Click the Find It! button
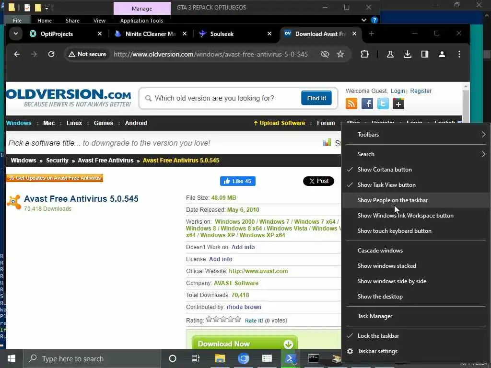Viewport: 491px width, 368px height. coord(316,98)
